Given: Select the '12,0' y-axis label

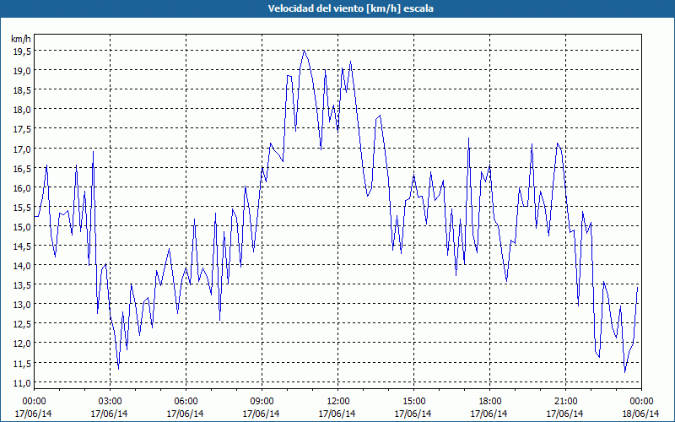Looking at the screenshot, I should tap(22, 344).
